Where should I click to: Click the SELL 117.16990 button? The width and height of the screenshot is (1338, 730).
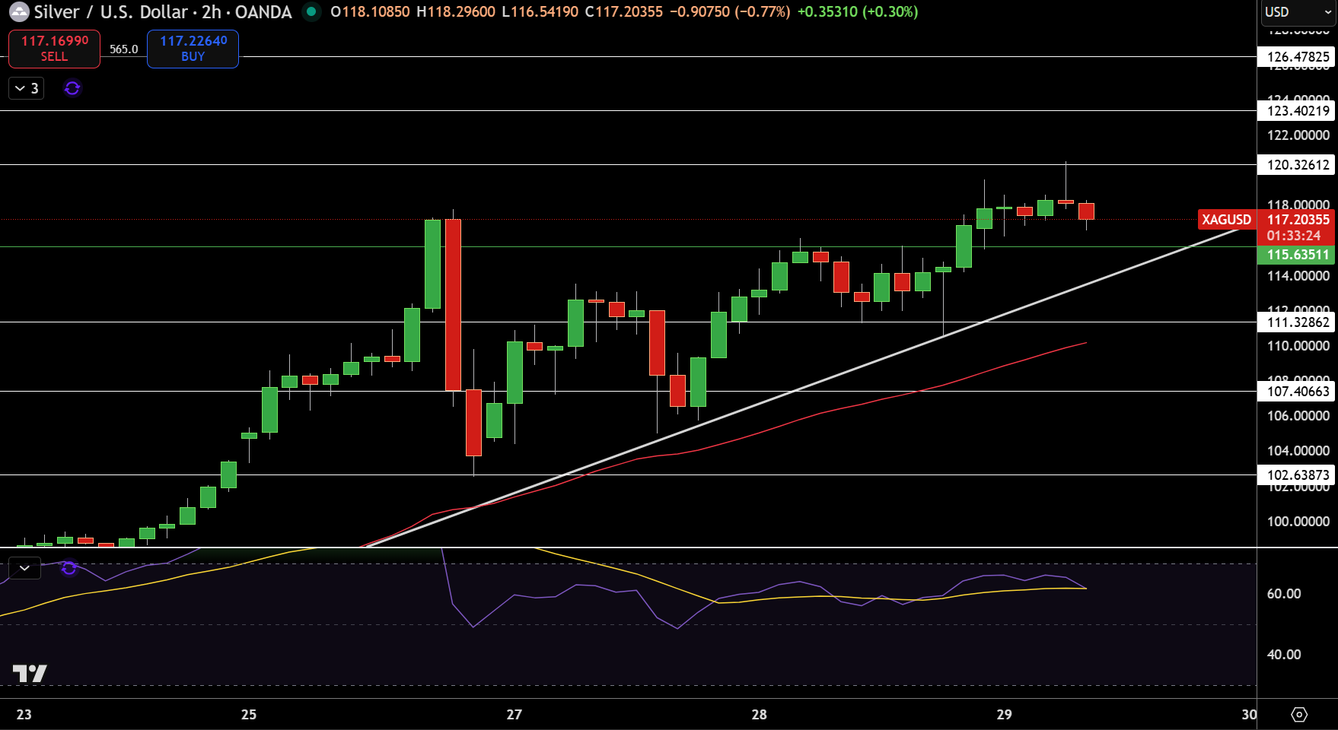point(54,49)
